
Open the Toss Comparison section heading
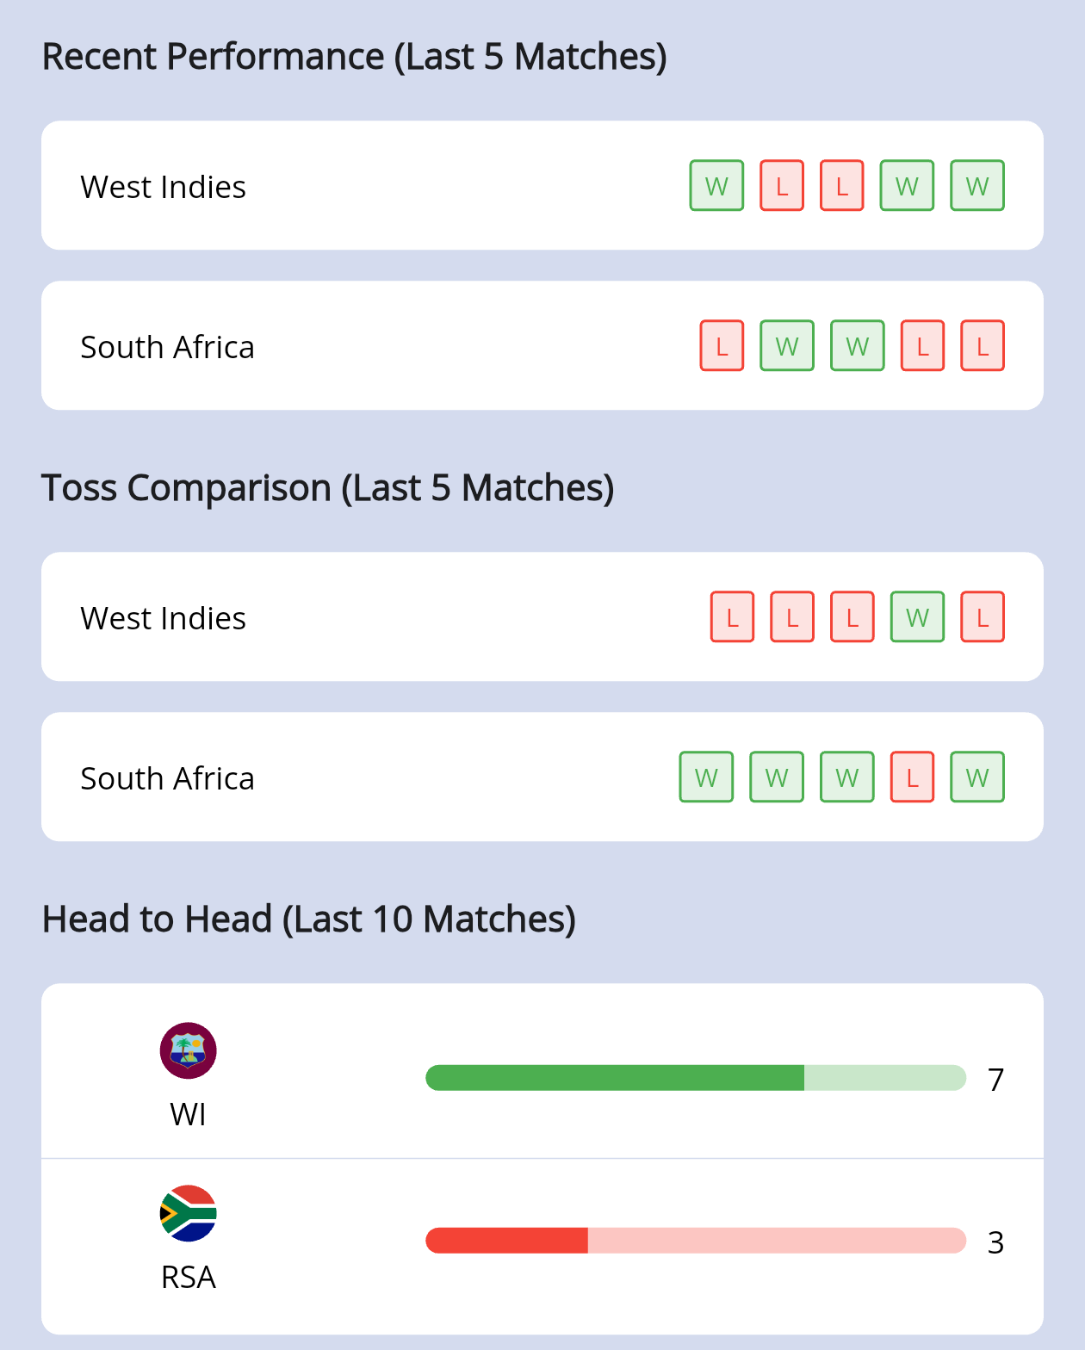click(x=327, y=488)
